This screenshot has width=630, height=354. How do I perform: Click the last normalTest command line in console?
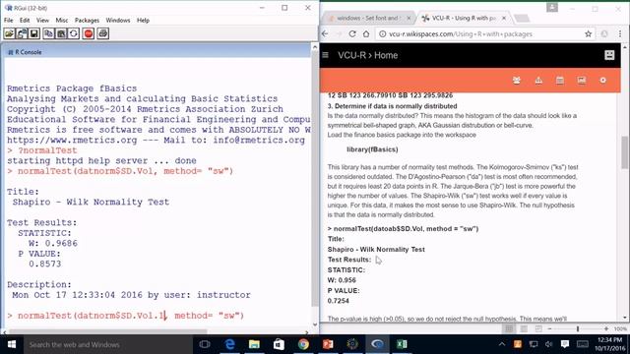coord(125,316)
